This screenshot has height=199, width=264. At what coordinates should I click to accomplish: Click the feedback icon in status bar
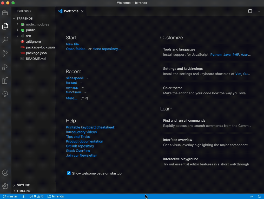[252, 196]
